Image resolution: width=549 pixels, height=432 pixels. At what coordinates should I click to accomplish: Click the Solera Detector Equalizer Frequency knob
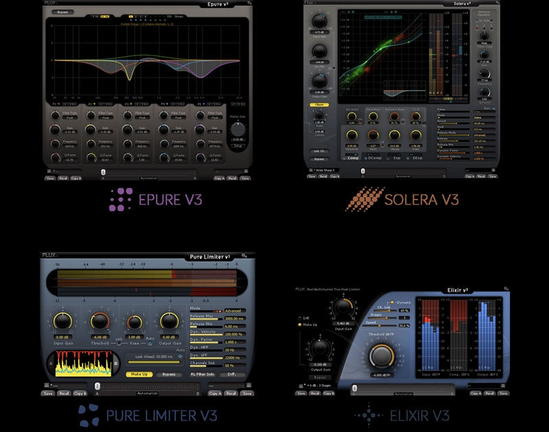click(x=484, y=74)
